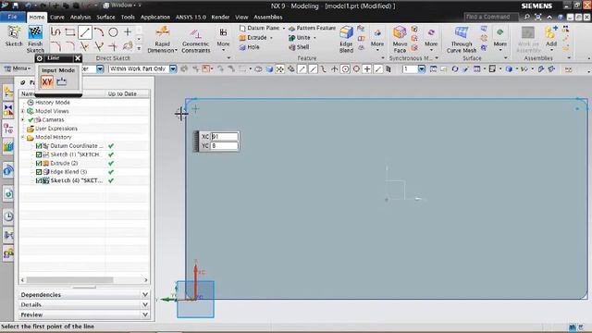Viewport: 592px width, 333px height.
Task: Open the Menu dropdown
Action: pyautogui.click(x=18, y=68)
